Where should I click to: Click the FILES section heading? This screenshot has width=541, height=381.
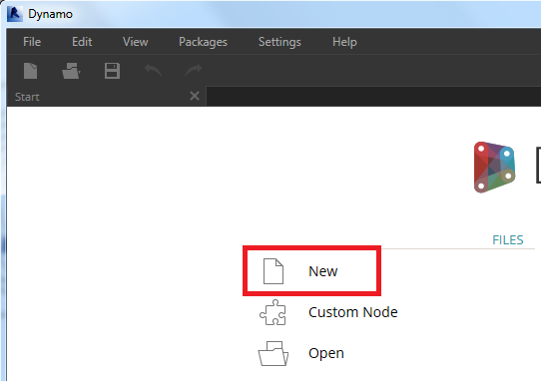tap(507, 239)
